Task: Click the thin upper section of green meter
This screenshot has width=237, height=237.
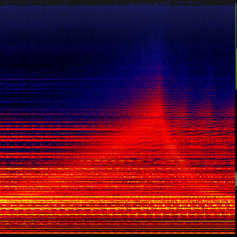Action: (x=236, y=27)
